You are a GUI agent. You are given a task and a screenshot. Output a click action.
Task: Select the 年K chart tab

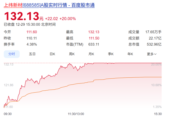click(x=130, y=54)
